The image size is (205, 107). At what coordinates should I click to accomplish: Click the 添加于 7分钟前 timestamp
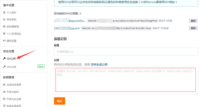click(161, 28)
